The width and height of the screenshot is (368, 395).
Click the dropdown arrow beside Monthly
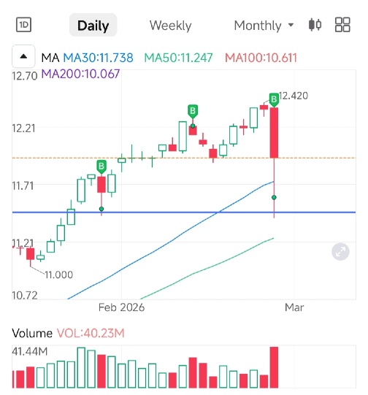coord(291,25)
